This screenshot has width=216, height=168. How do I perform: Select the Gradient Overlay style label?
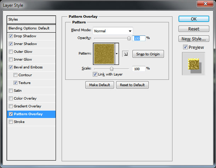27,106
